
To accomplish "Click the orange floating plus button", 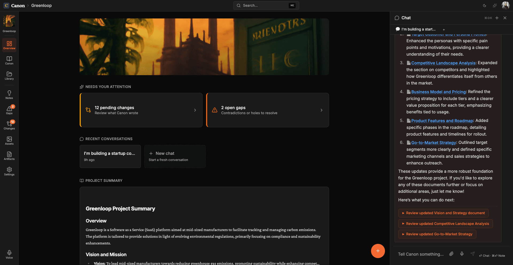I will tap(378, 251).
